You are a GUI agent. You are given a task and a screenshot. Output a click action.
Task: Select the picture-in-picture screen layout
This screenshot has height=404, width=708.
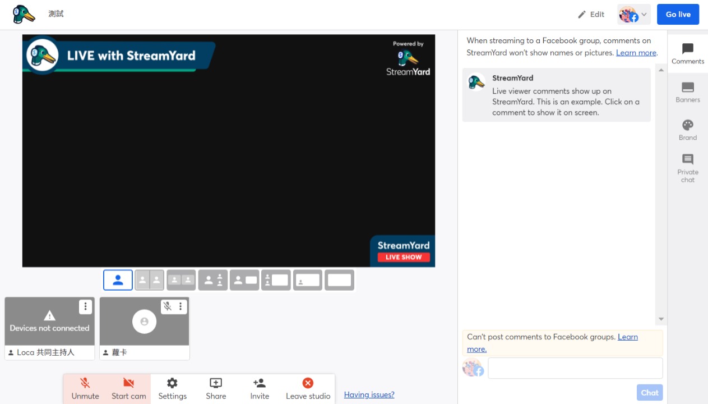tap(308, 280)
